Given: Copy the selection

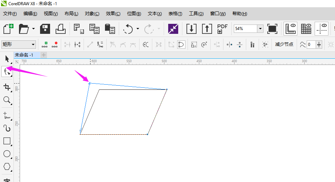Looking at the screenshot, I should pos(94,29).
